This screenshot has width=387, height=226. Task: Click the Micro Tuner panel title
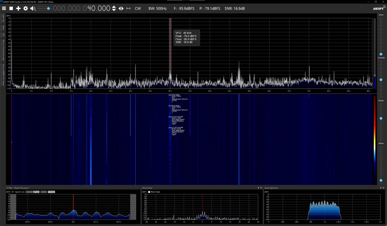click(x=148, y=188)
